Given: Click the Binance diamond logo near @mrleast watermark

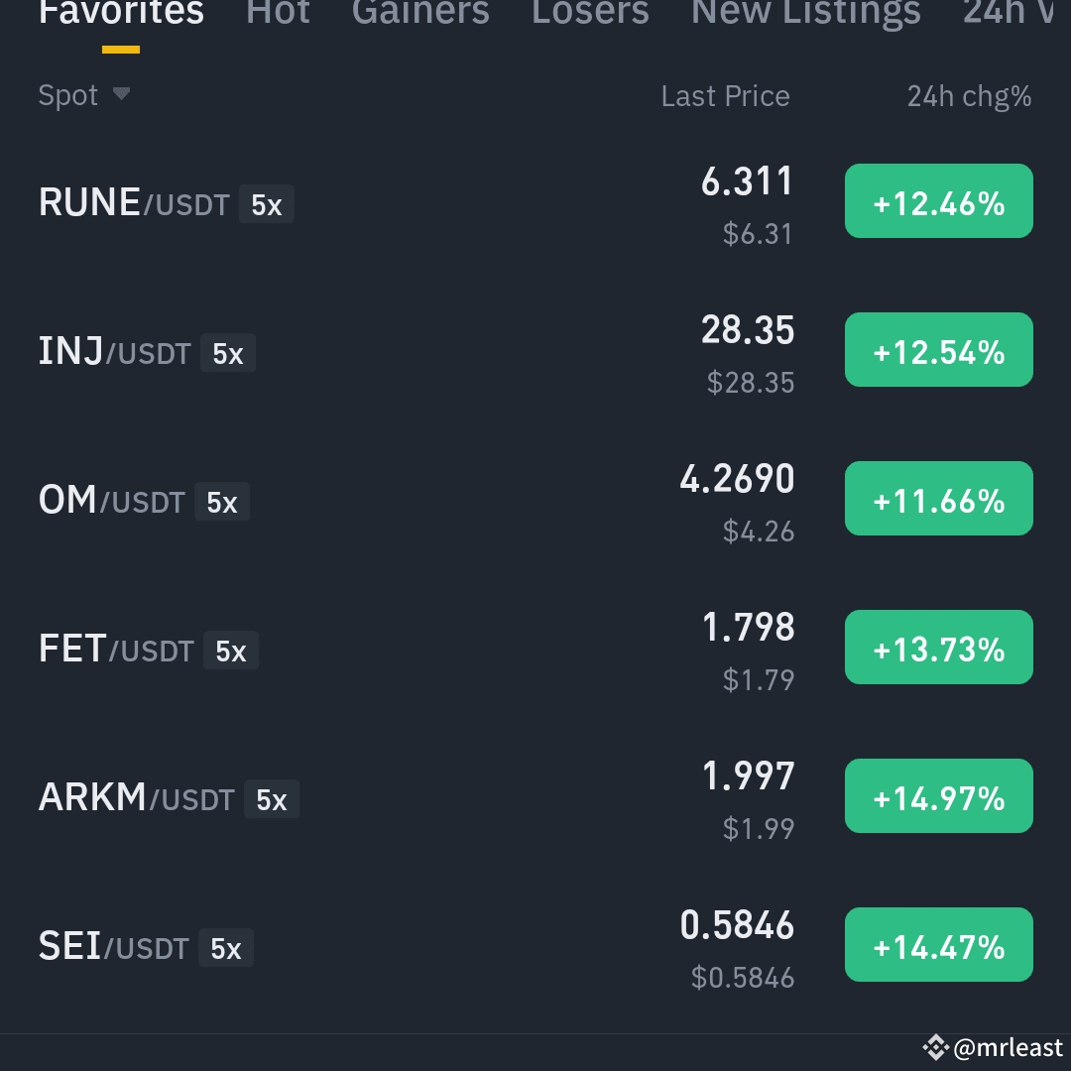Looking at the screenshot, I should [933, 1047].
